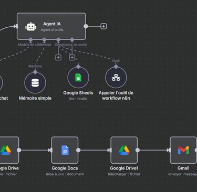Viewport: 197px width, 192px height.
Task: Select "Appeler l'outil de workflow n8n" label
Action: tap(116, 95)
